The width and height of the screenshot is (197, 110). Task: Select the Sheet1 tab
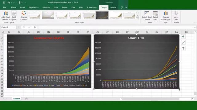point(17,99)
